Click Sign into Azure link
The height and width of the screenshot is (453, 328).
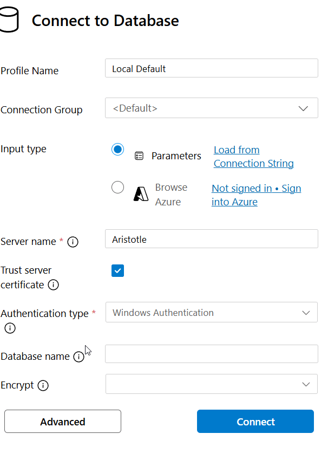256,195
